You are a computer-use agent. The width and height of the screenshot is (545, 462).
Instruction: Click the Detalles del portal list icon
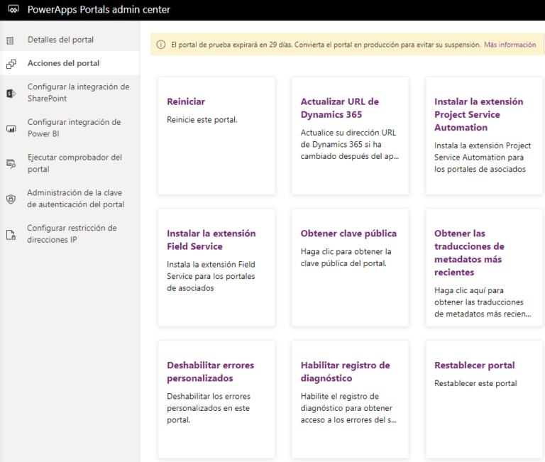(11, 40)
